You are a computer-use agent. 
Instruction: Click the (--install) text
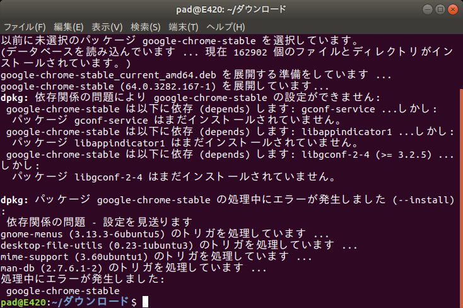pos(423,200)
